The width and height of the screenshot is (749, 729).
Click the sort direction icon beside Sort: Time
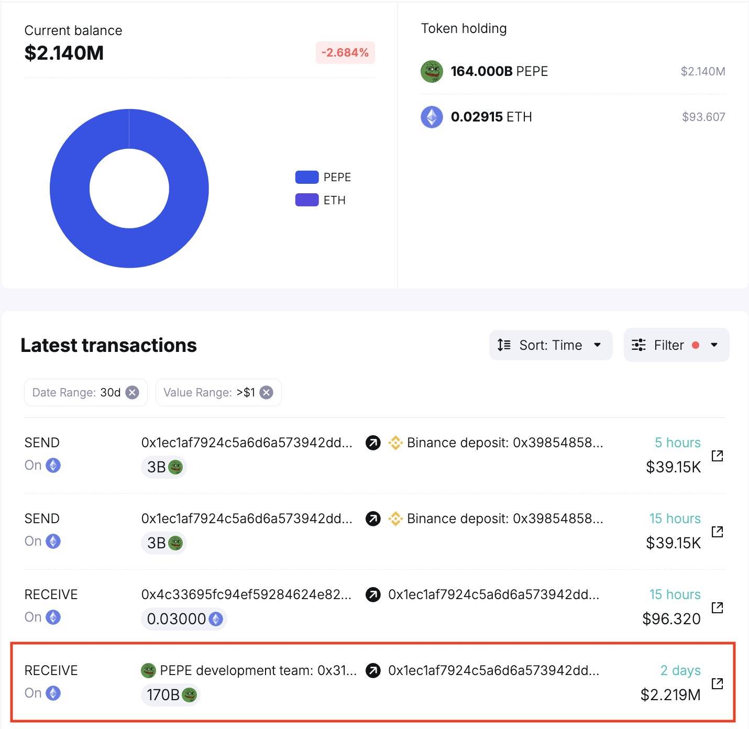pyautogui.click(x=503, y=345)
